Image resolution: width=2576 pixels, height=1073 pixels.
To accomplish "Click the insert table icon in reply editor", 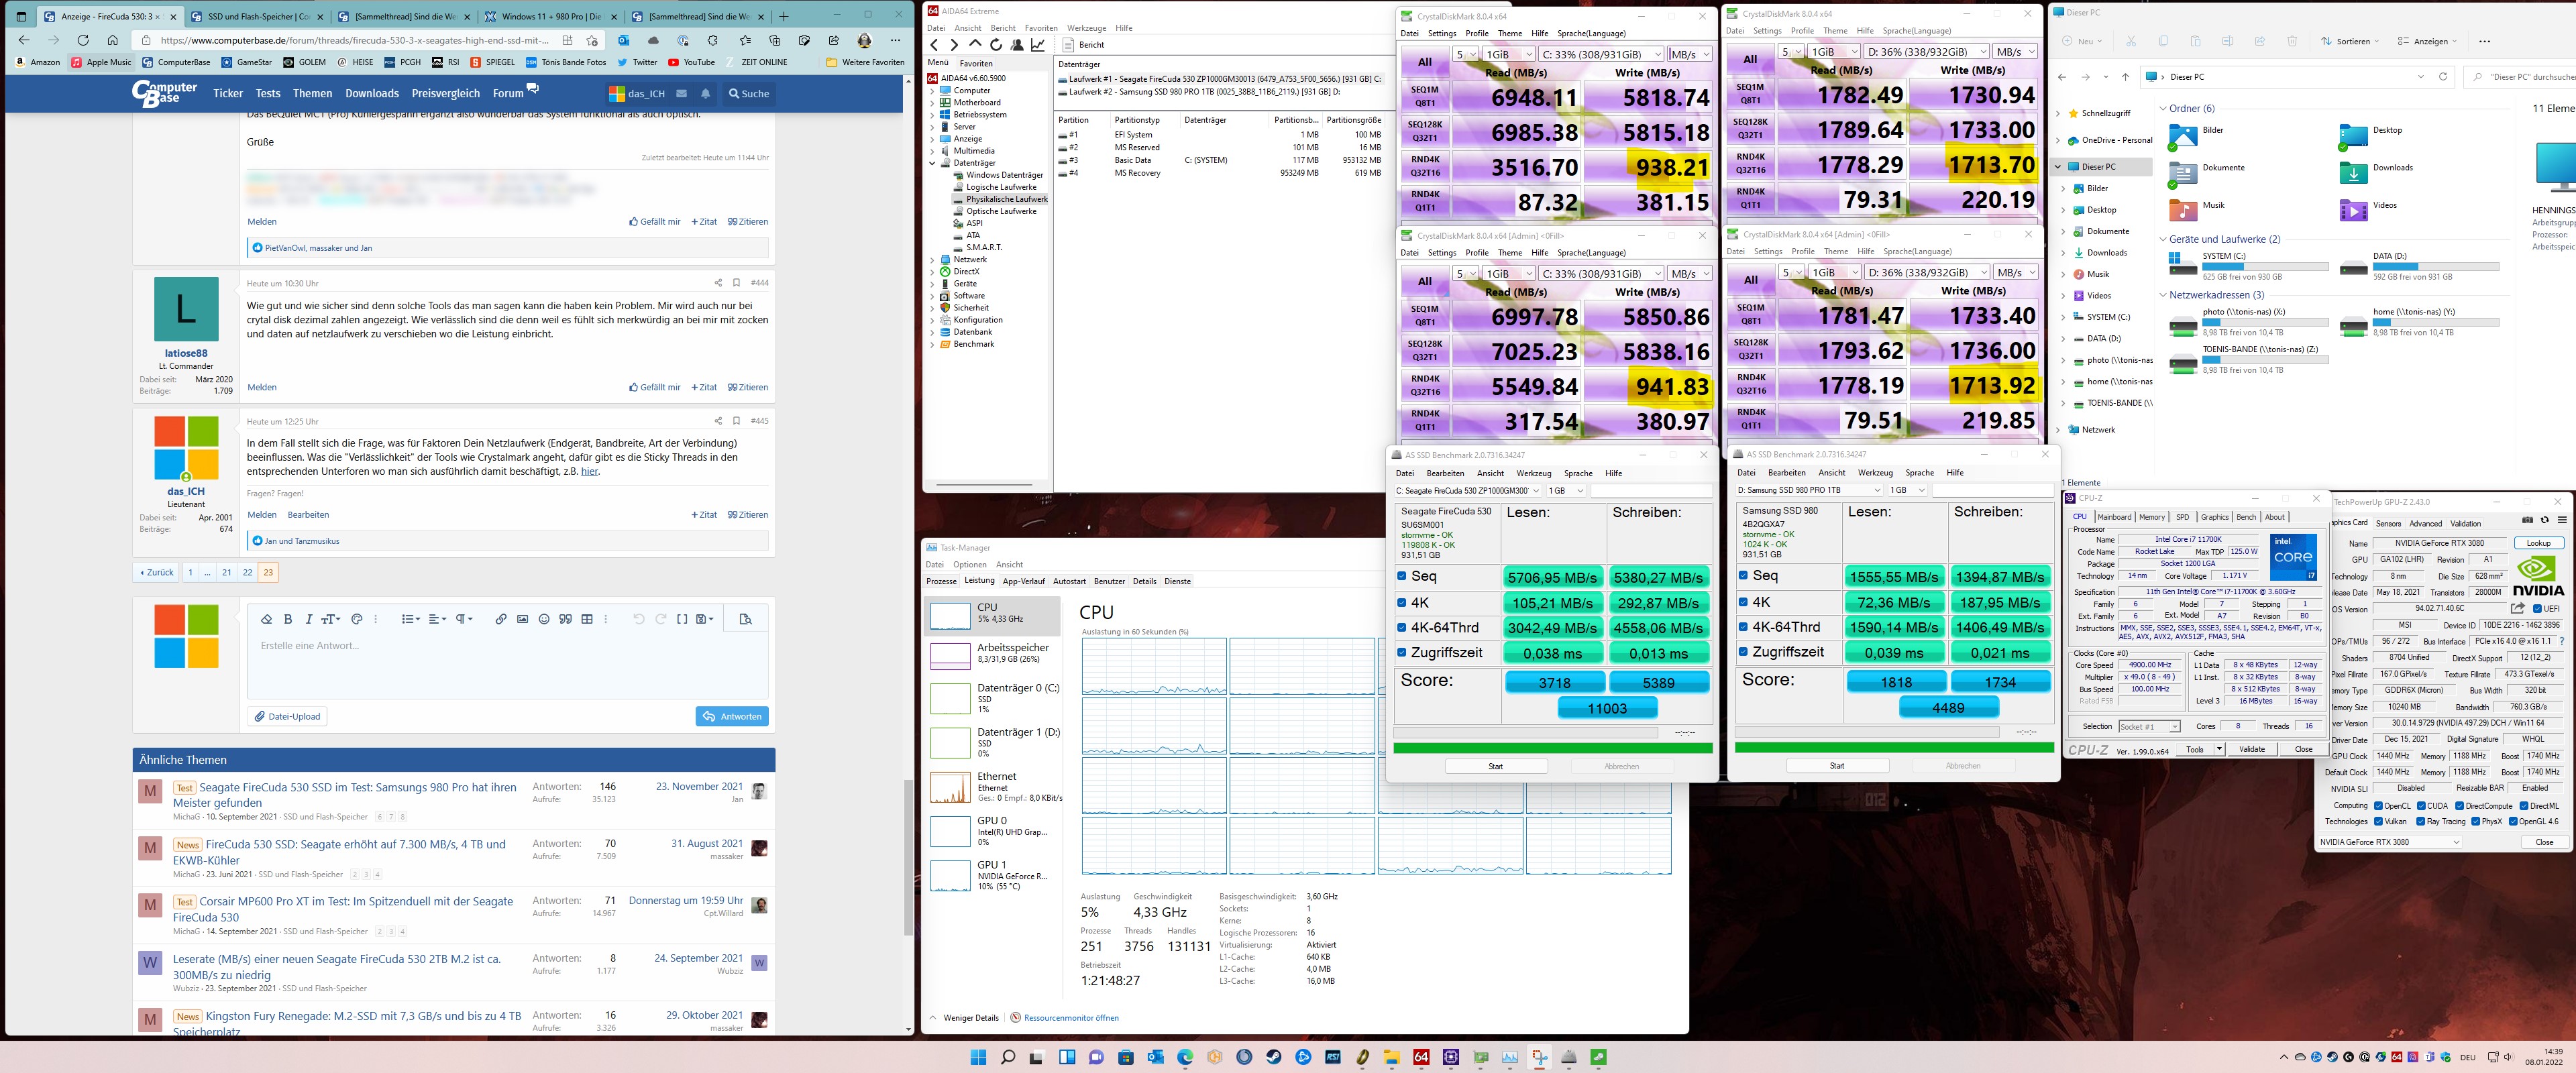I will (x=587, y=619).
